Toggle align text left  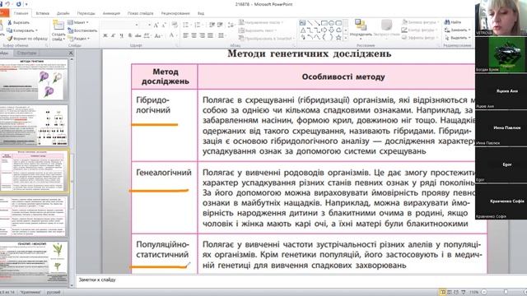coord(186,35)
